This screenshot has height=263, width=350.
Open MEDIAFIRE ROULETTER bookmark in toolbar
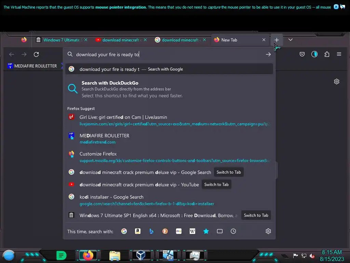[32, 66]
